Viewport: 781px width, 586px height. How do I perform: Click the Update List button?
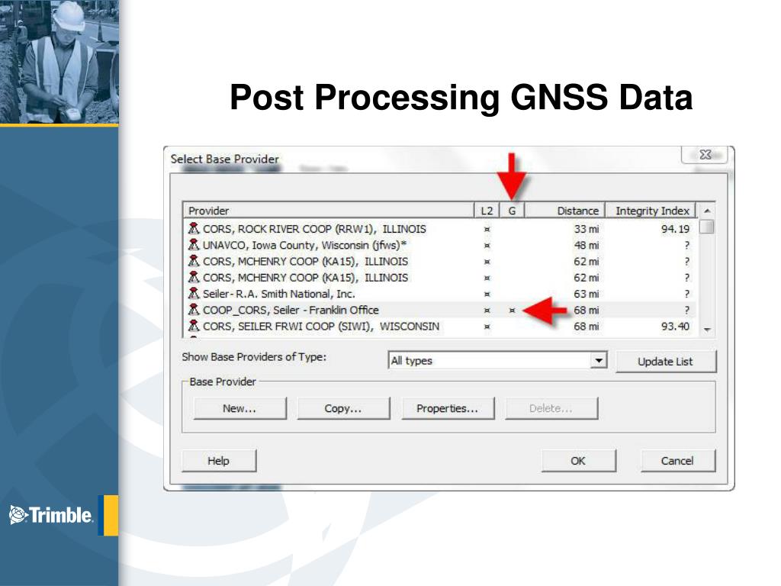(665, 361)
